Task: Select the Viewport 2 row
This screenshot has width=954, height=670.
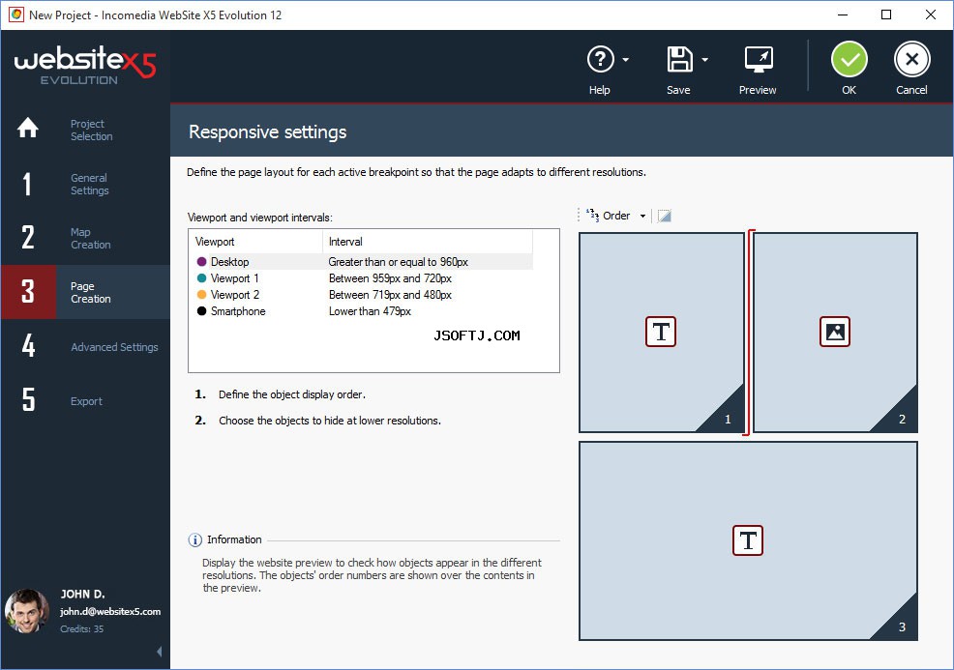Action: [x=362, y=295]
